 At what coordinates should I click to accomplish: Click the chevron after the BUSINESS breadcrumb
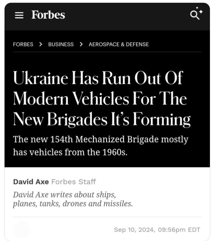(81, 44)
